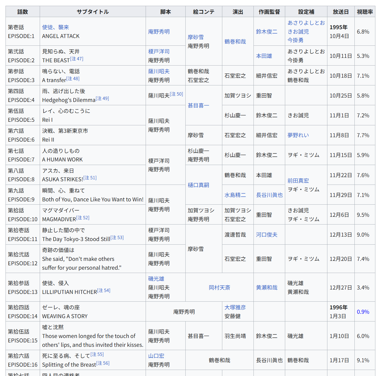
Task: Click the あさりよしとお link
Action: [306, 23]
